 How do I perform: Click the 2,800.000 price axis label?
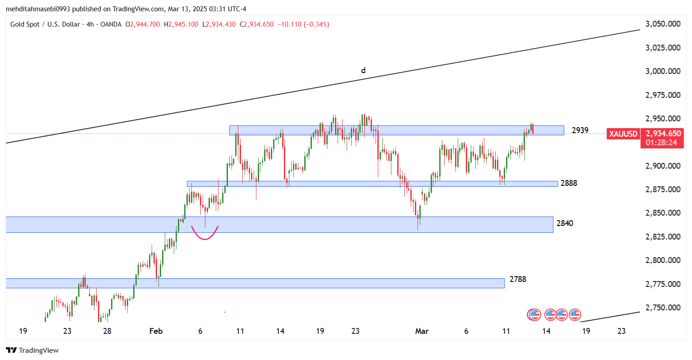click(663, 260)
